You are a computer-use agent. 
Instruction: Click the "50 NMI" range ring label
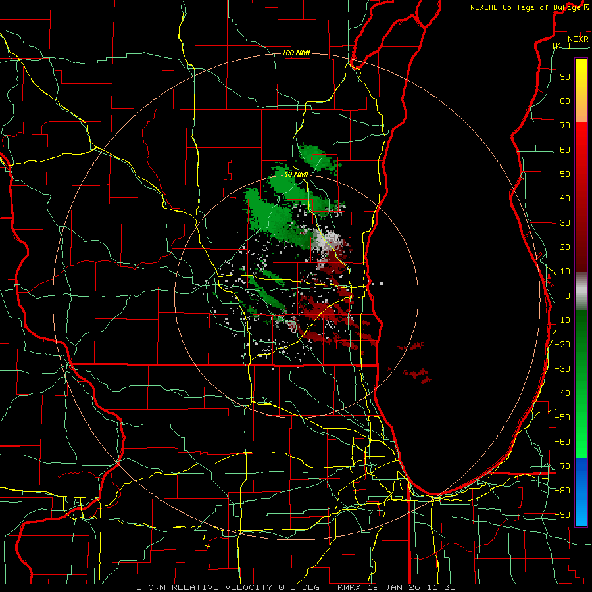tap(296, 174)
